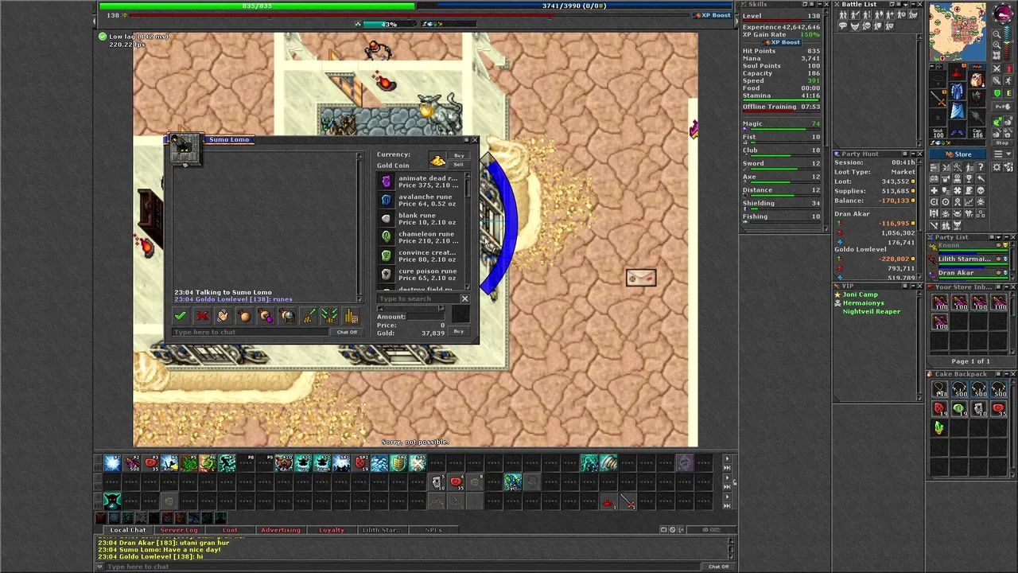1018x573 pixels.
Task: Click the XP Boost button in Skills
Action: pyautogui.click(x=782, y=42)
